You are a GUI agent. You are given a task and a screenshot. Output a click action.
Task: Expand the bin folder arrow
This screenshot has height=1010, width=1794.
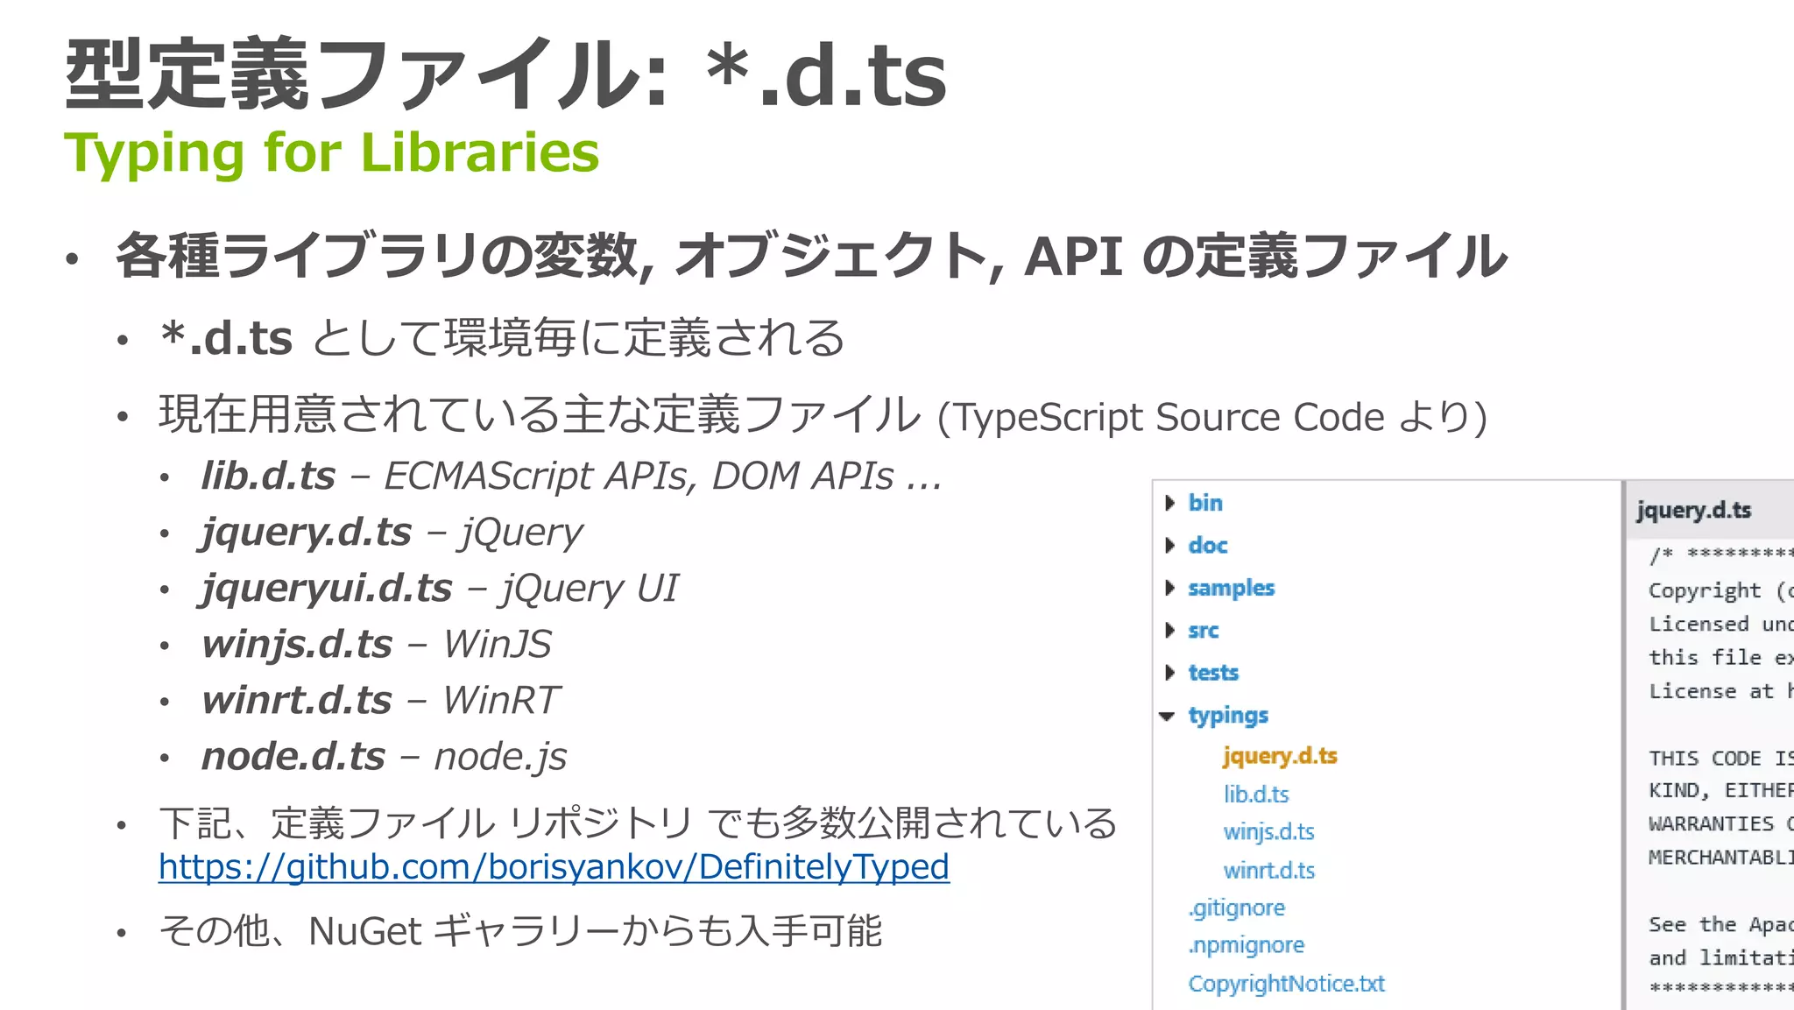pyautogui.click(x=1169, y=503)
